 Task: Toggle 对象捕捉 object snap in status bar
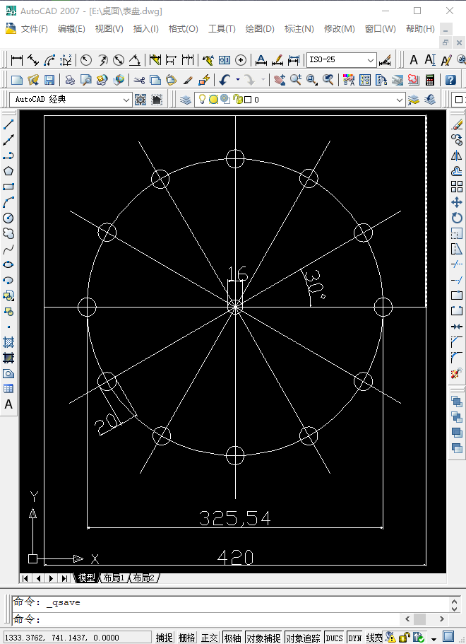pos(263,638)
